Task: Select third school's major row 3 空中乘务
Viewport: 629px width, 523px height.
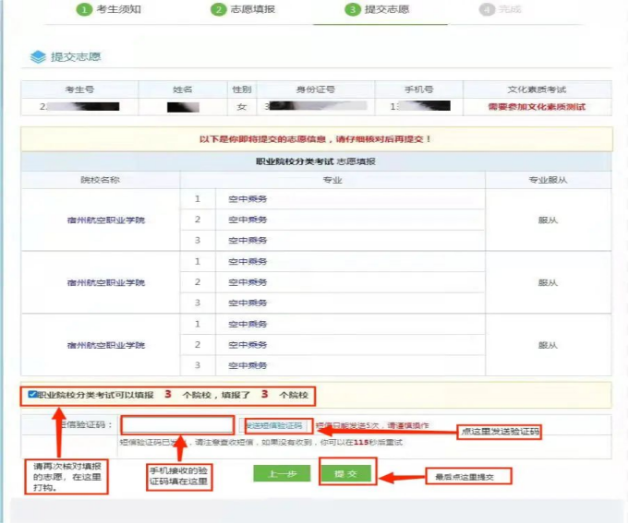Action: [x=249, y=365]
